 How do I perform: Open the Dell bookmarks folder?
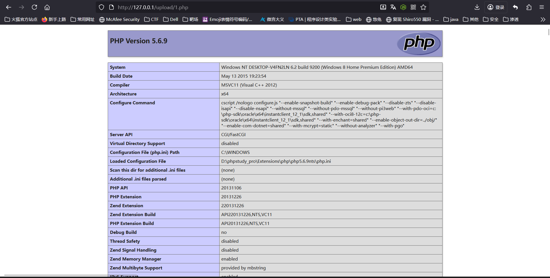[x=171, y=19]
